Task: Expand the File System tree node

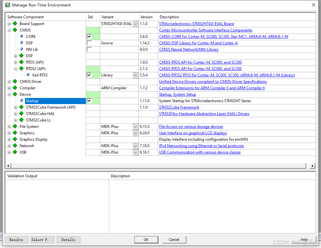Action: coord(9,126)
